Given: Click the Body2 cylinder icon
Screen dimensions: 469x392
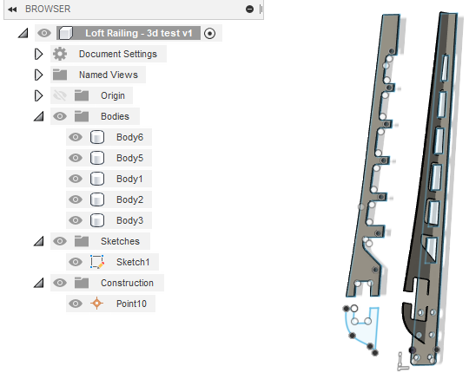Looking at the screenshot, I should tap(97, 199).
